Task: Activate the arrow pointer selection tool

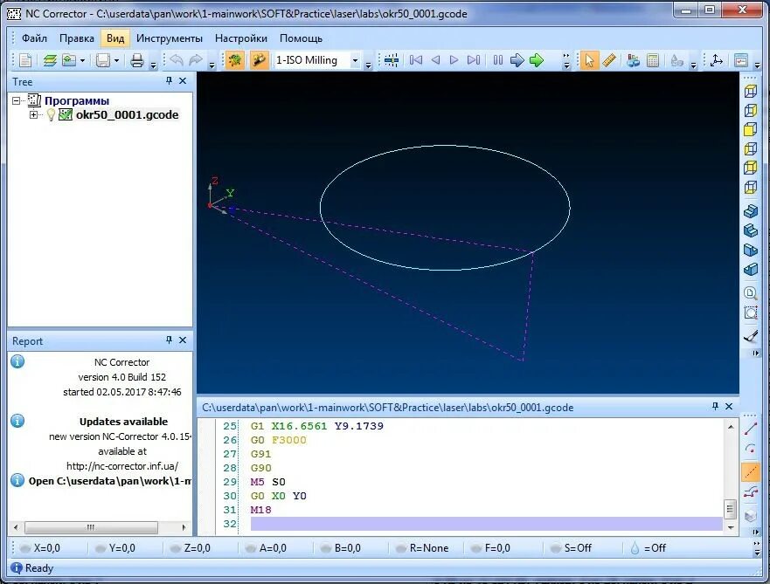Action: click(589, 60)
